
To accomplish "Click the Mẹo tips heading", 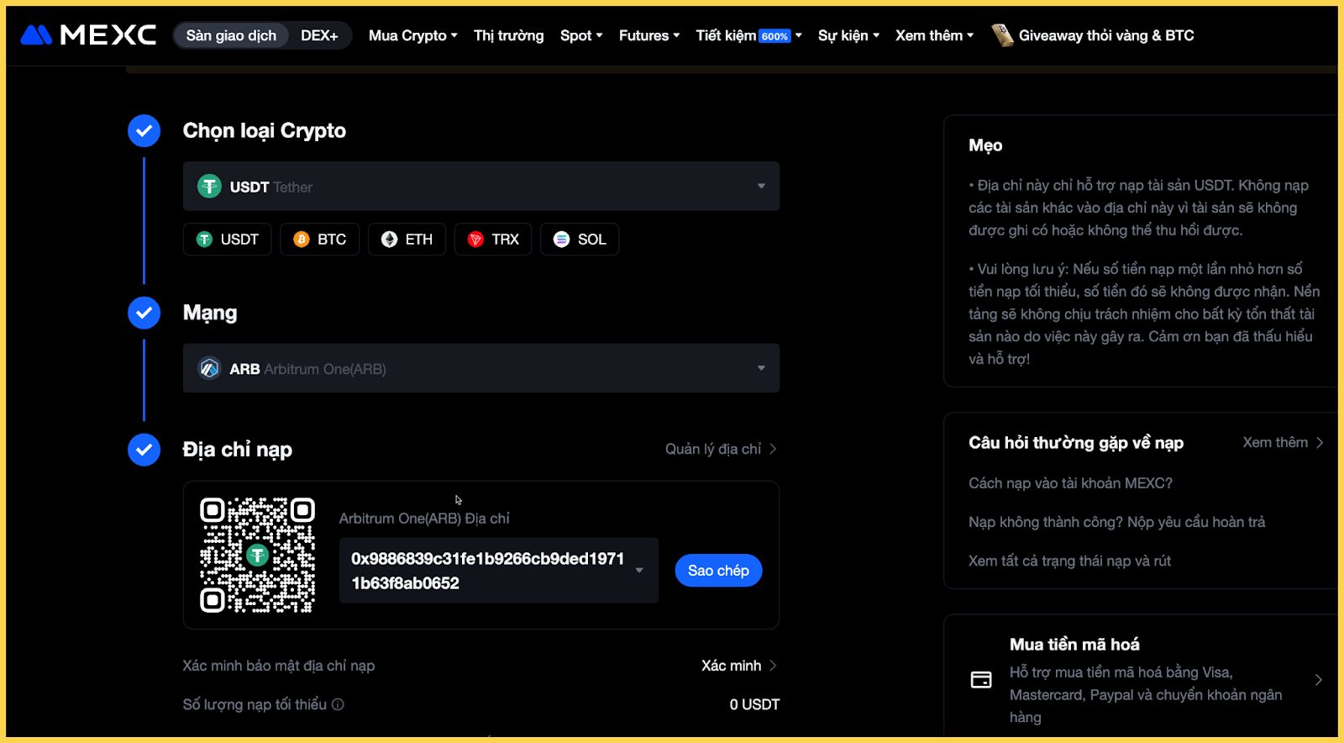I will (985, 145).
